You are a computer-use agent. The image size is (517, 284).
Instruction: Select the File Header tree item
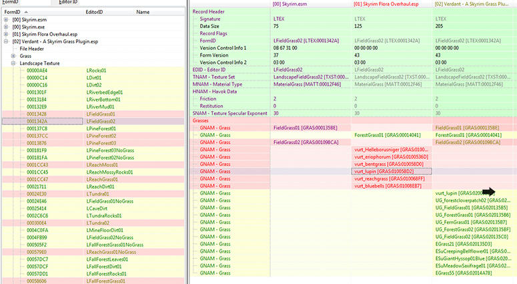(31, 49)
